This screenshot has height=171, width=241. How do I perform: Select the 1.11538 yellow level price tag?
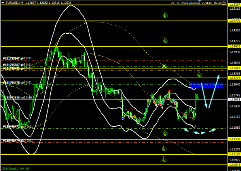tap(233, 139)
